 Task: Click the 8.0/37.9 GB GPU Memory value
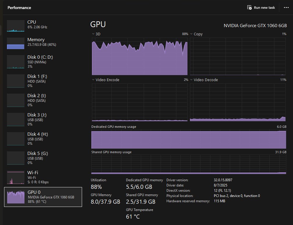tap(105, 202)
